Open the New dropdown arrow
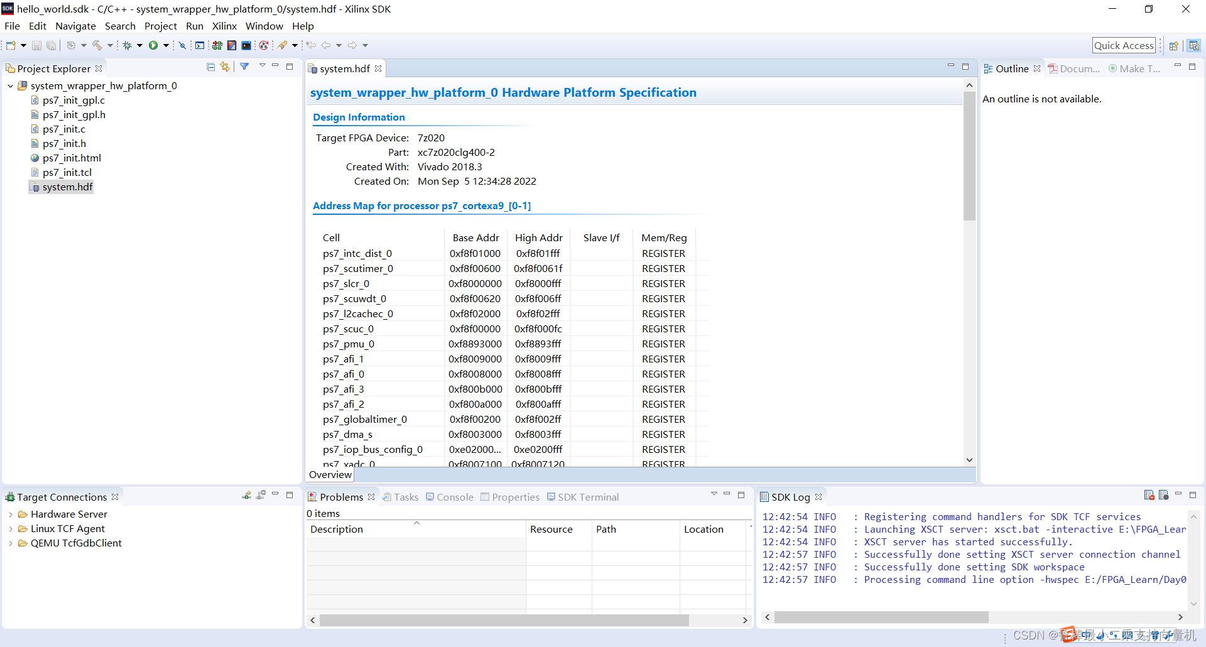The height and width of the screenshot is (647, 1206). point(23,45)
